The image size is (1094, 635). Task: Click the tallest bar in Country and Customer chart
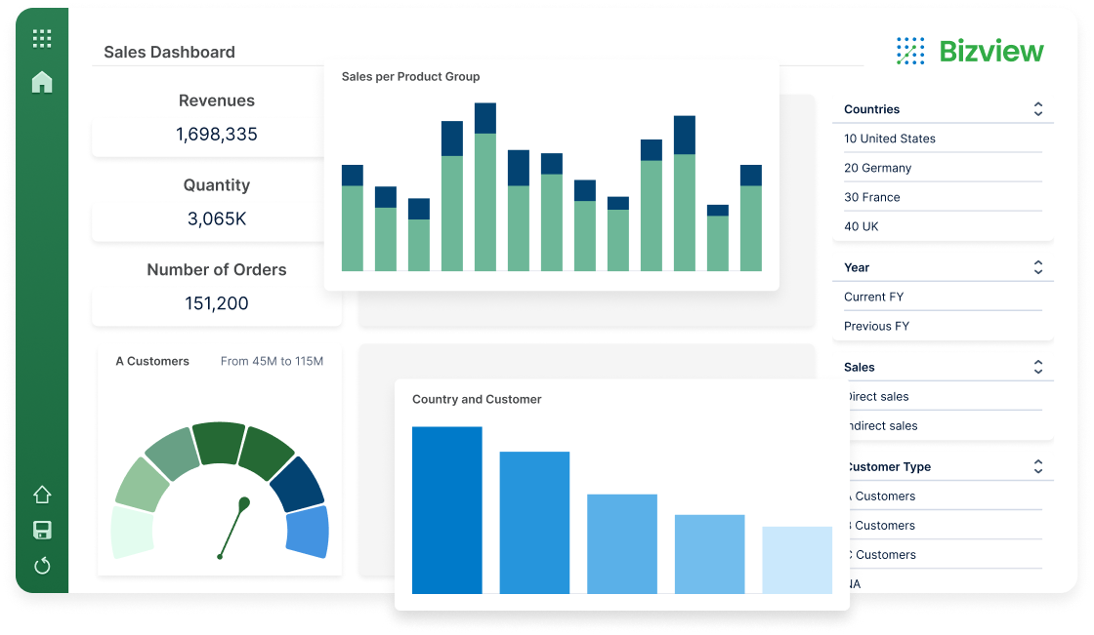447,507
